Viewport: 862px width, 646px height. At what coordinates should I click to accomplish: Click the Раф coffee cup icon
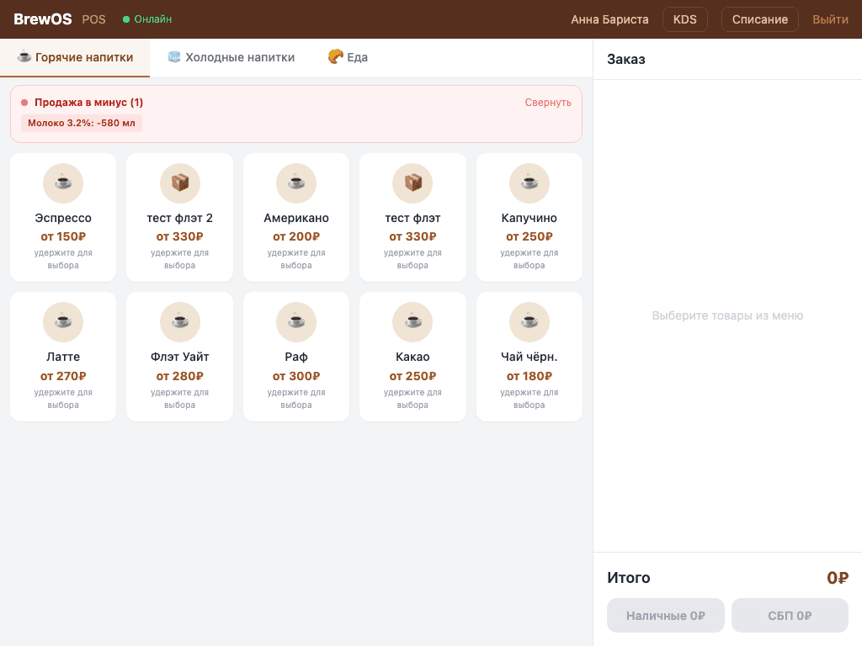click(x=296, y=322)
